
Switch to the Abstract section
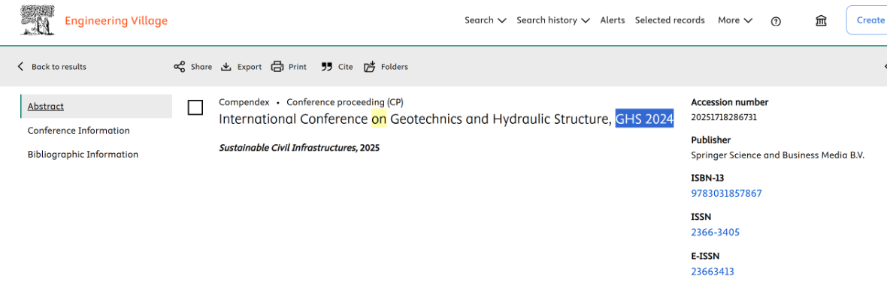(96, 106)
